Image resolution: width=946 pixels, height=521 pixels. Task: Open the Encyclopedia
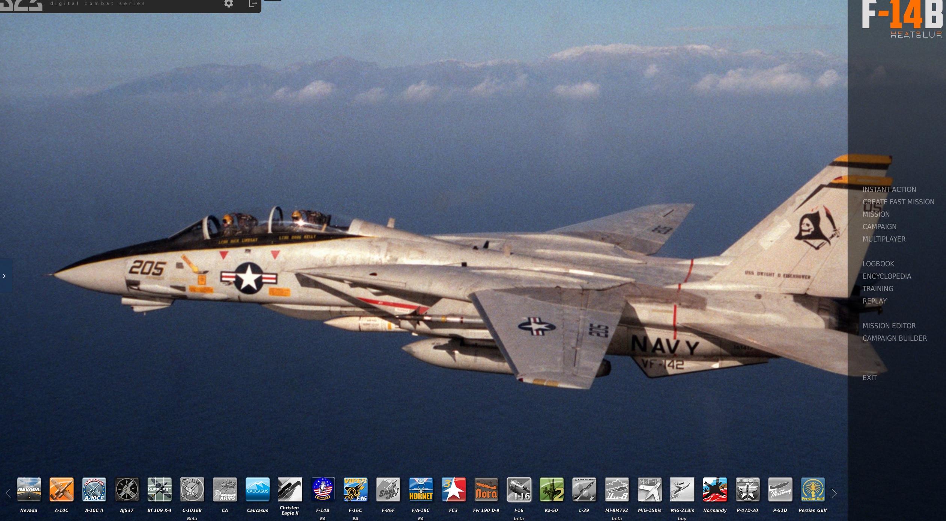(887, 276)
